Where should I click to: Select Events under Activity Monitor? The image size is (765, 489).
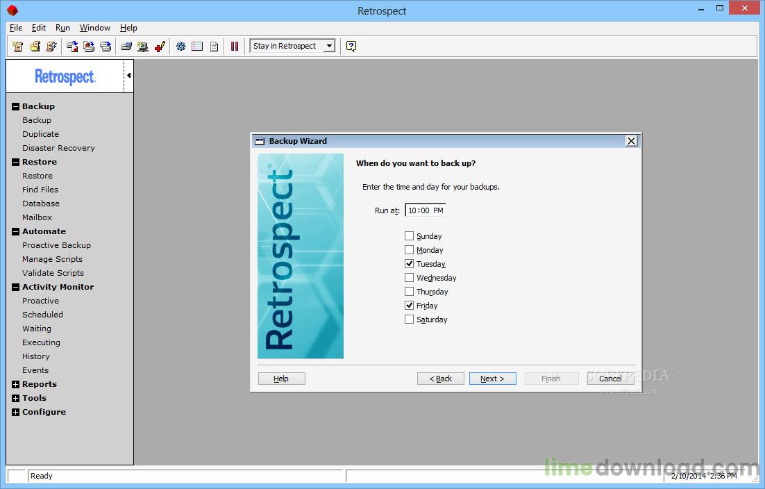pos(35,370)
